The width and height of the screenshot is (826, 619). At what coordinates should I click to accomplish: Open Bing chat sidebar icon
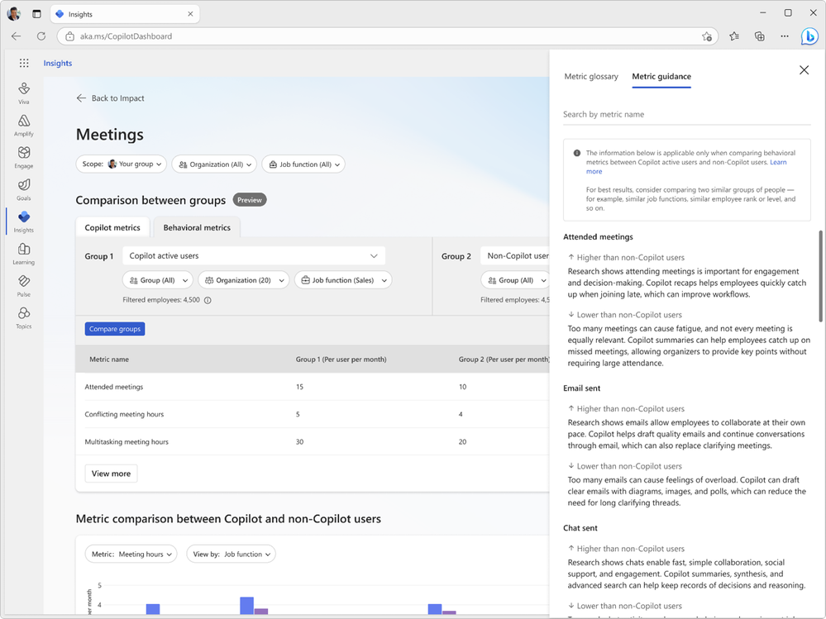pyautogui.click(x=809, y=36)
